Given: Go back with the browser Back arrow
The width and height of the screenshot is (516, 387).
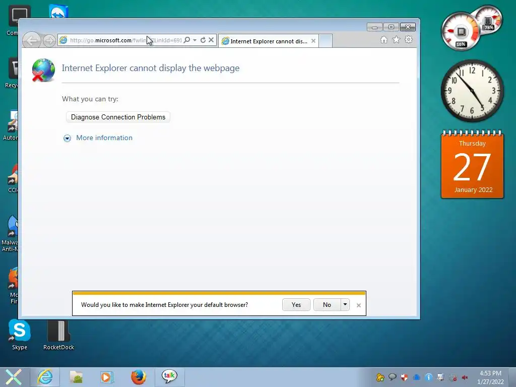Looking at the screenshot, I should [x=32, y=41].
